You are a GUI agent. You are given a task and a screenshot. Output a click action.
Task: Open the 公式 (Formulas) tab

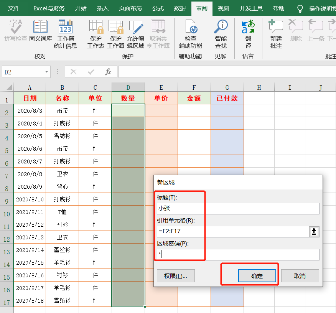[158, 8]
